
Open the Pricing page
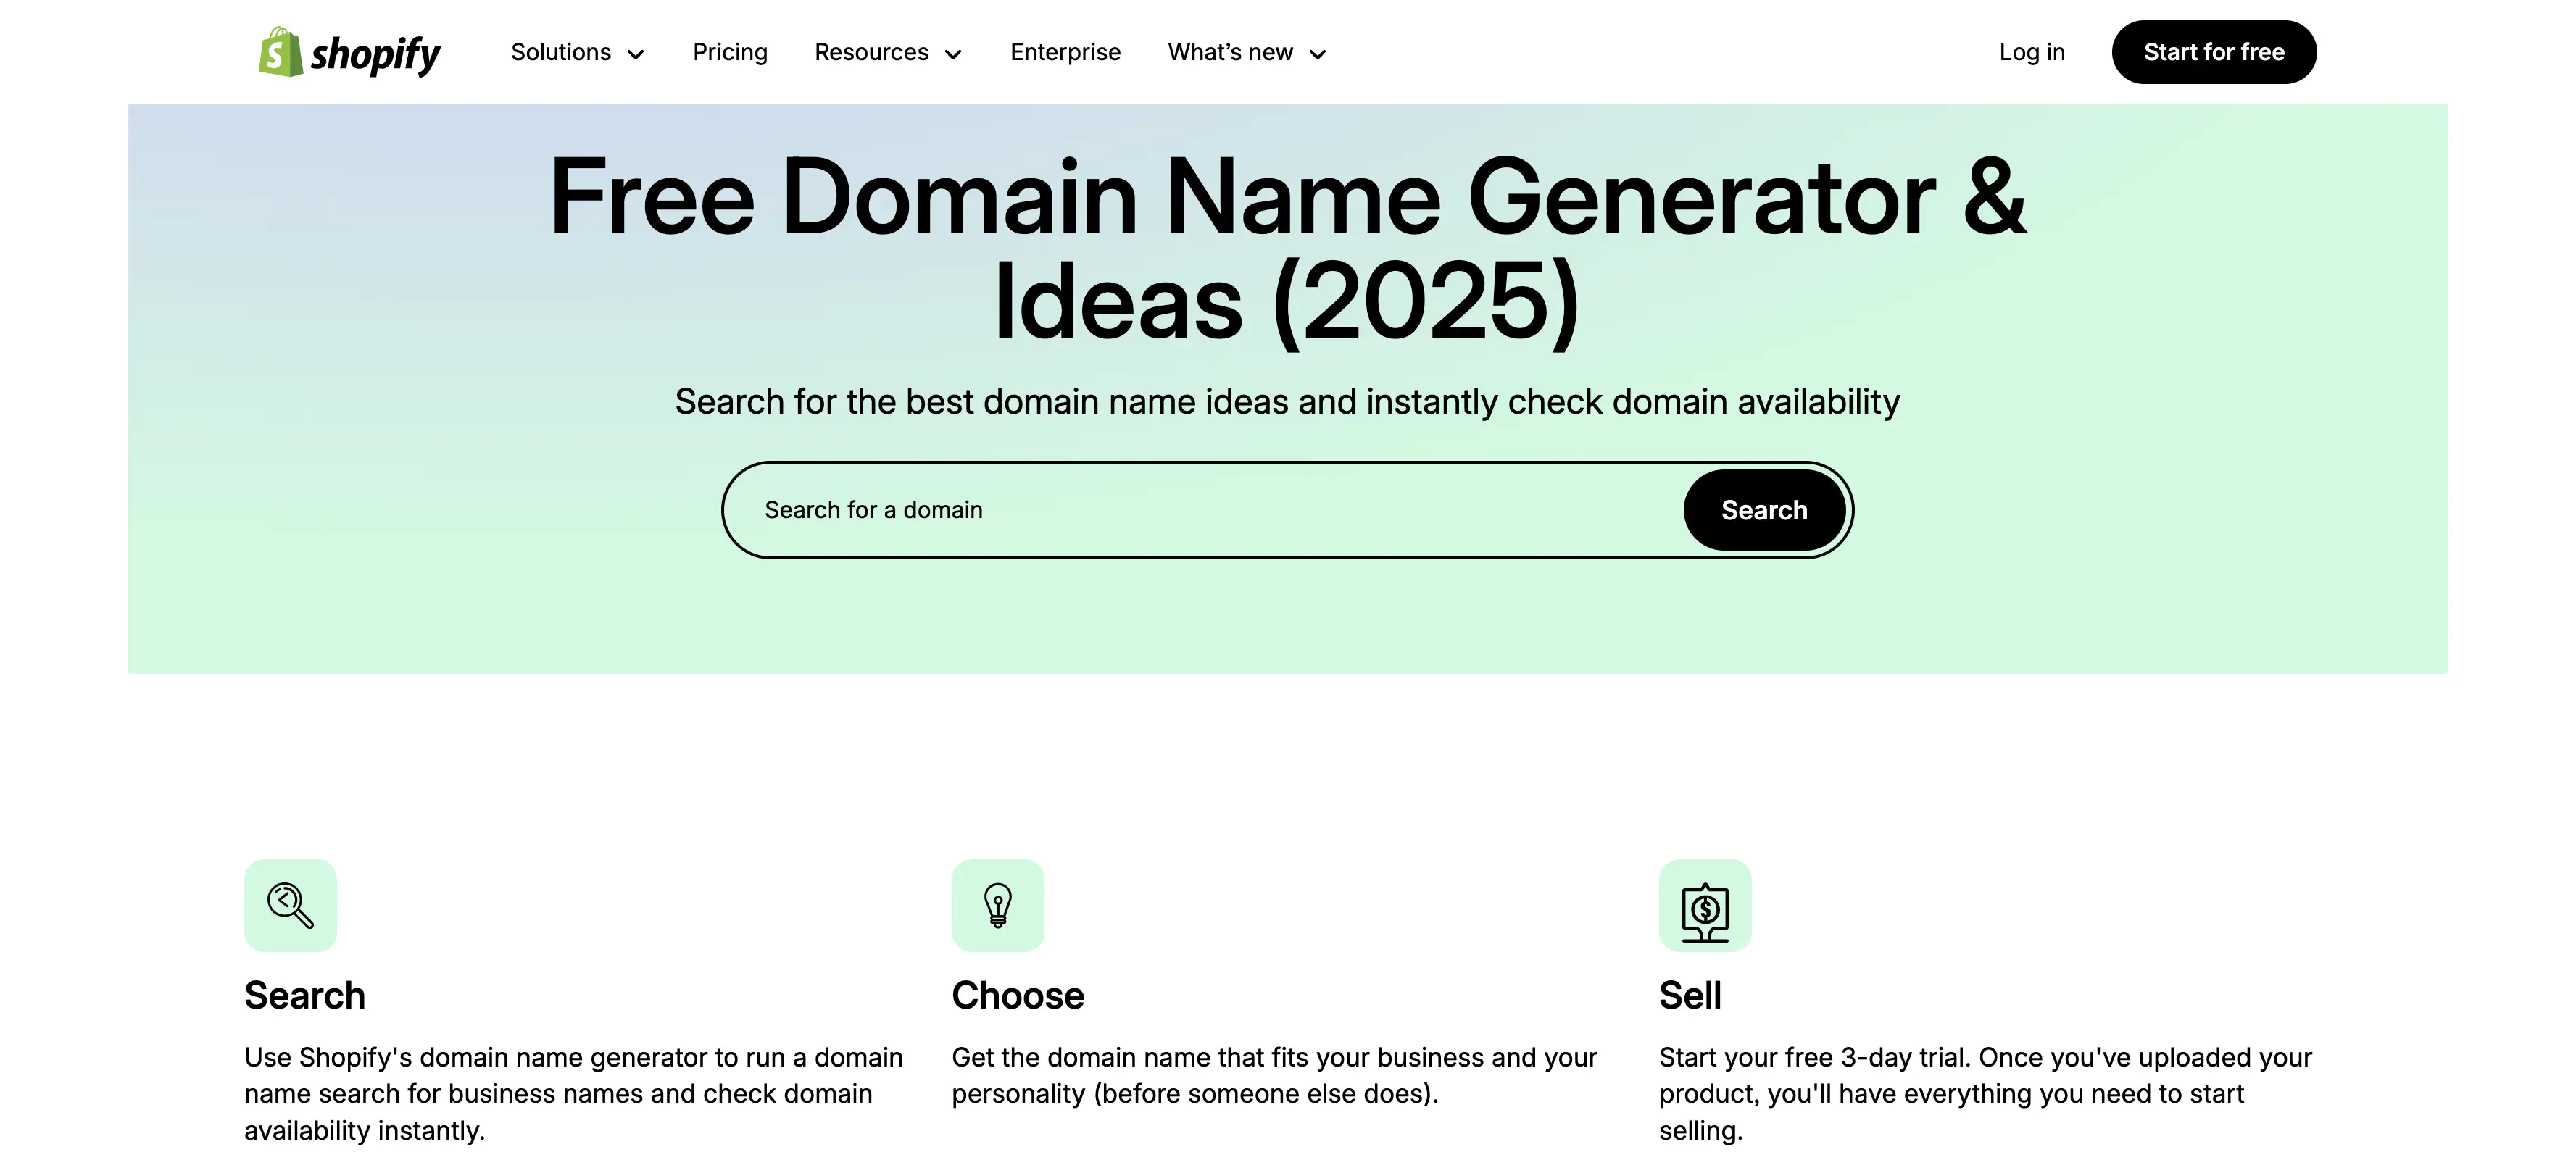click(x=730, y=52)
